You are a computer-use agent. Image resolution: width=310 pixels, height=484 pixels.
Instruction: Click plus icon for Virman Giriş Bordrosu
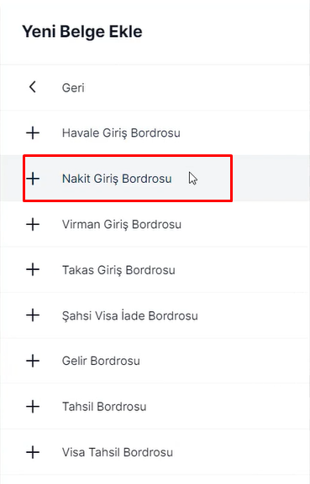[33, 224]
